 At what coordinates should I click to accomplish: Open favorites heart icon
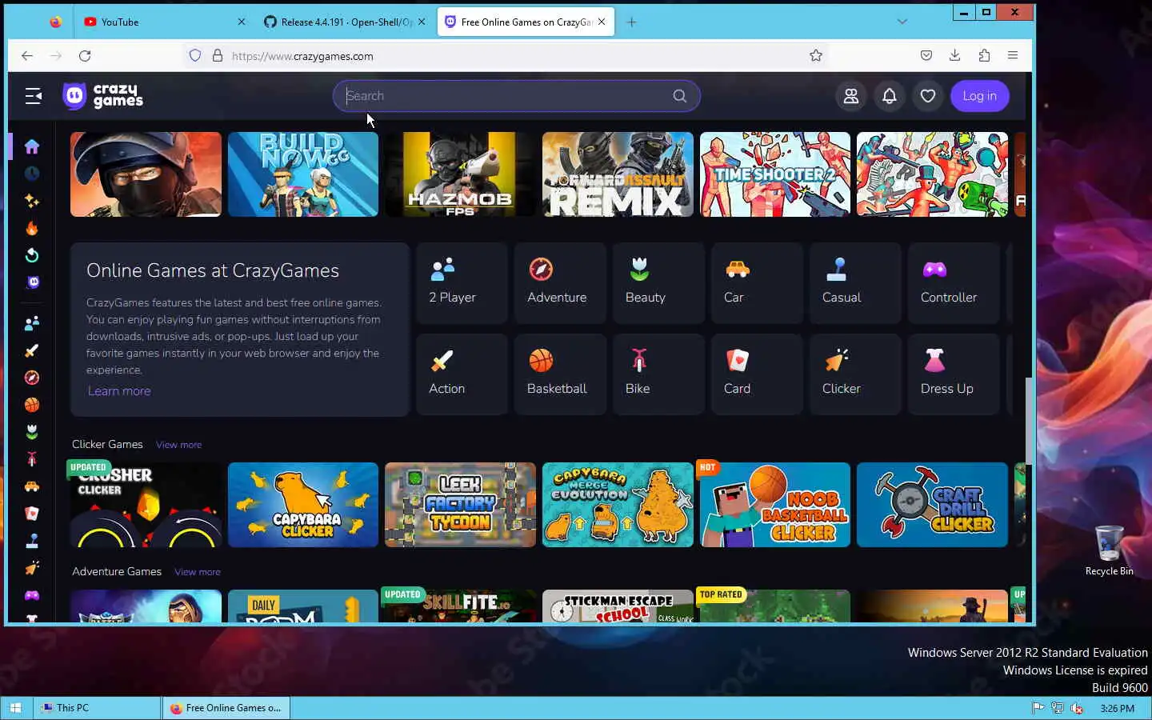tap(927, 96)
